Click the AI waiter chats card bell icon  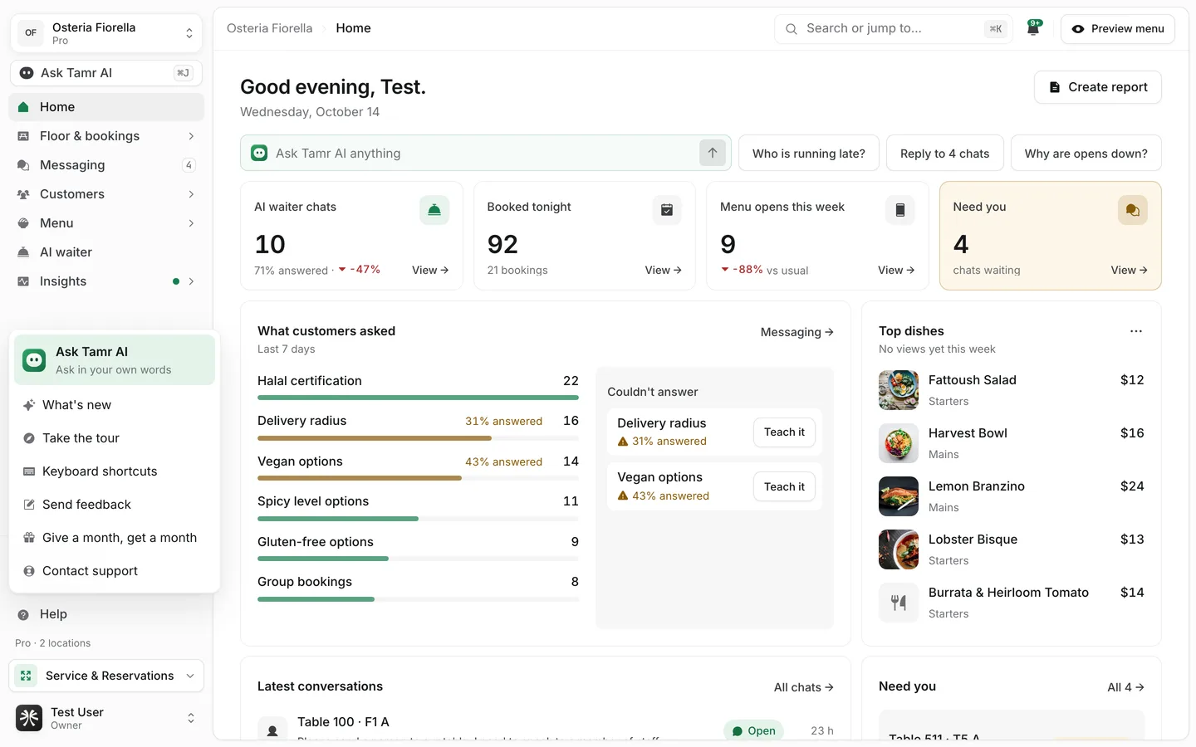click(434, 210)
